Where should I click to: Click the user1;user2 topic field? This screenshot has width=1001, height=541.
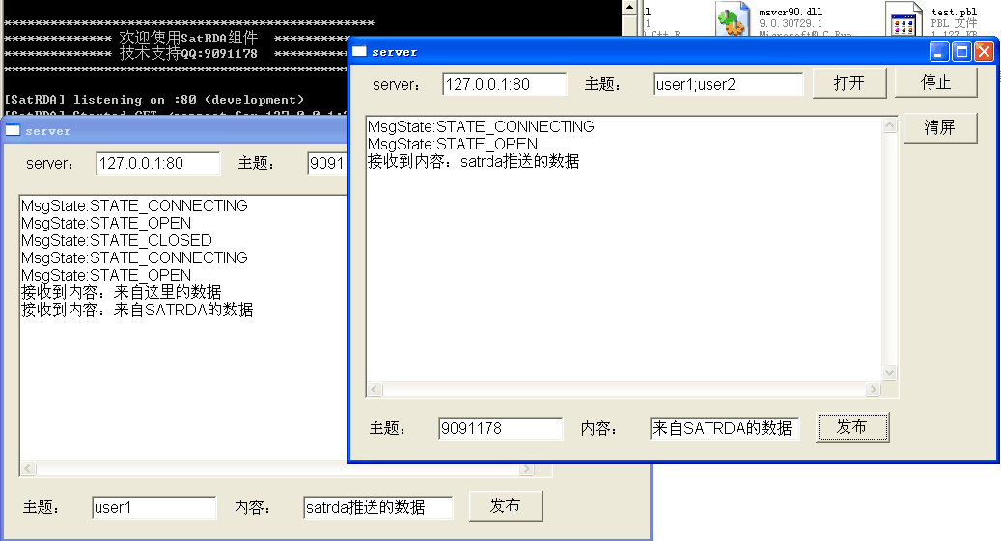tap(728, 84)
